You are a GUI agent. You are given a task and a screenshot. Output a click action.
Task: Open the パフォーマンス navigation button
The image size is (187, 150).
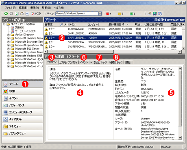point(22,105)
